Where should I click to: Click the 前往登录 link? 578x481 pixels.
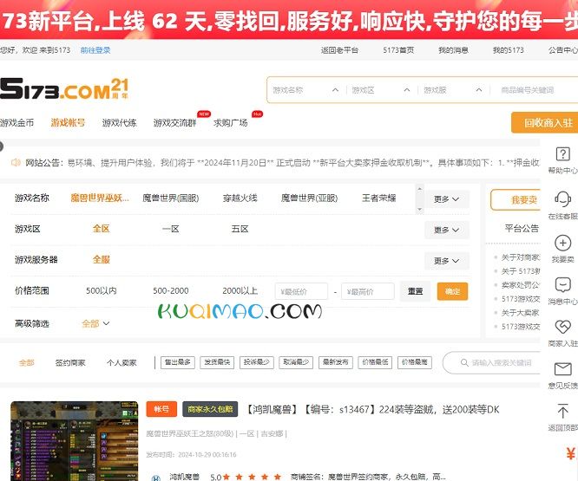[x=95, y=50]
